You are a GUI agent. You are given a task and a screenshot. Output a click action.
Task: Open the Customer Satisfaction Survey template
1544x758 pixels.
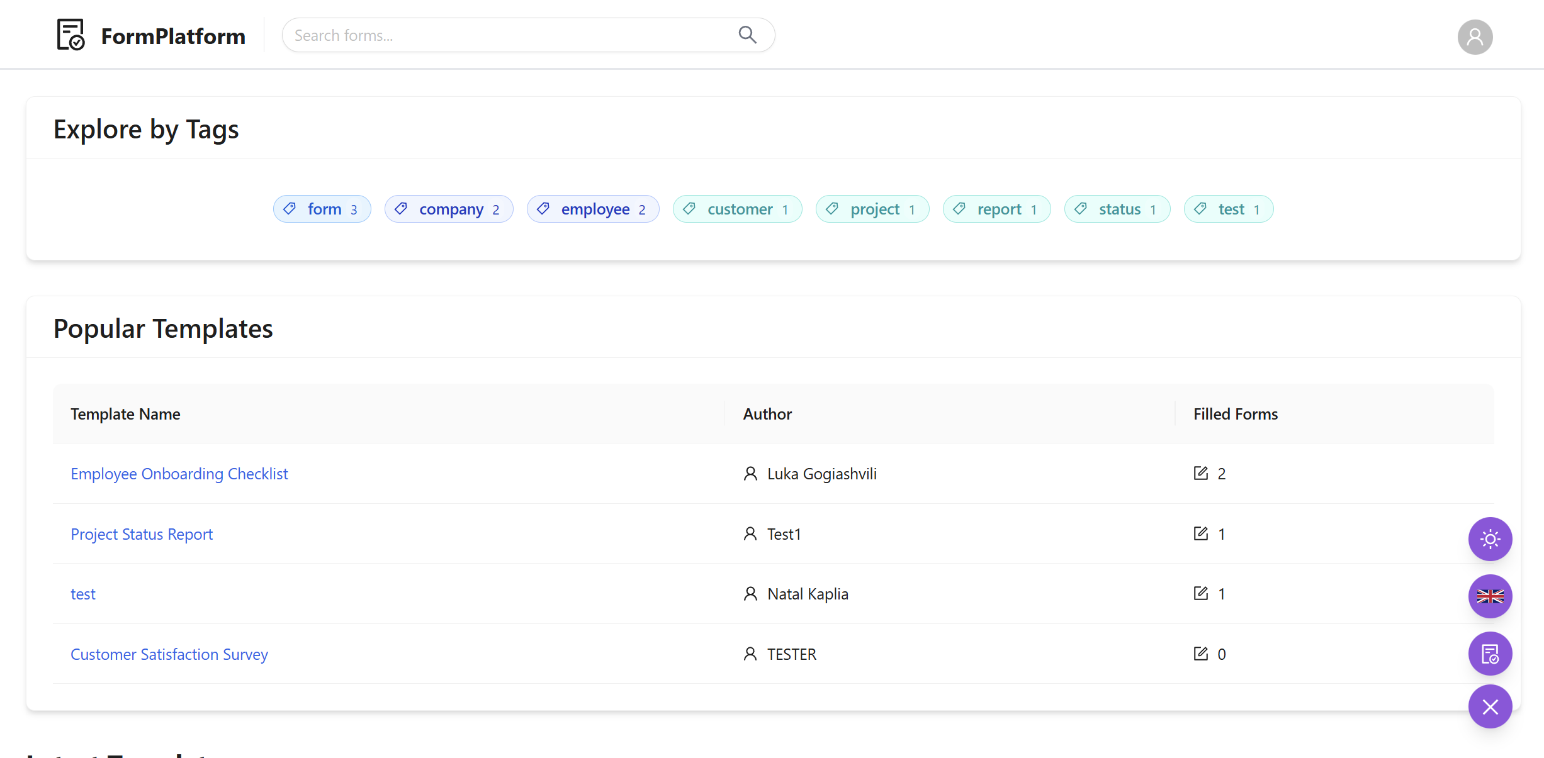pyautogui.click(x=169, y=654)
